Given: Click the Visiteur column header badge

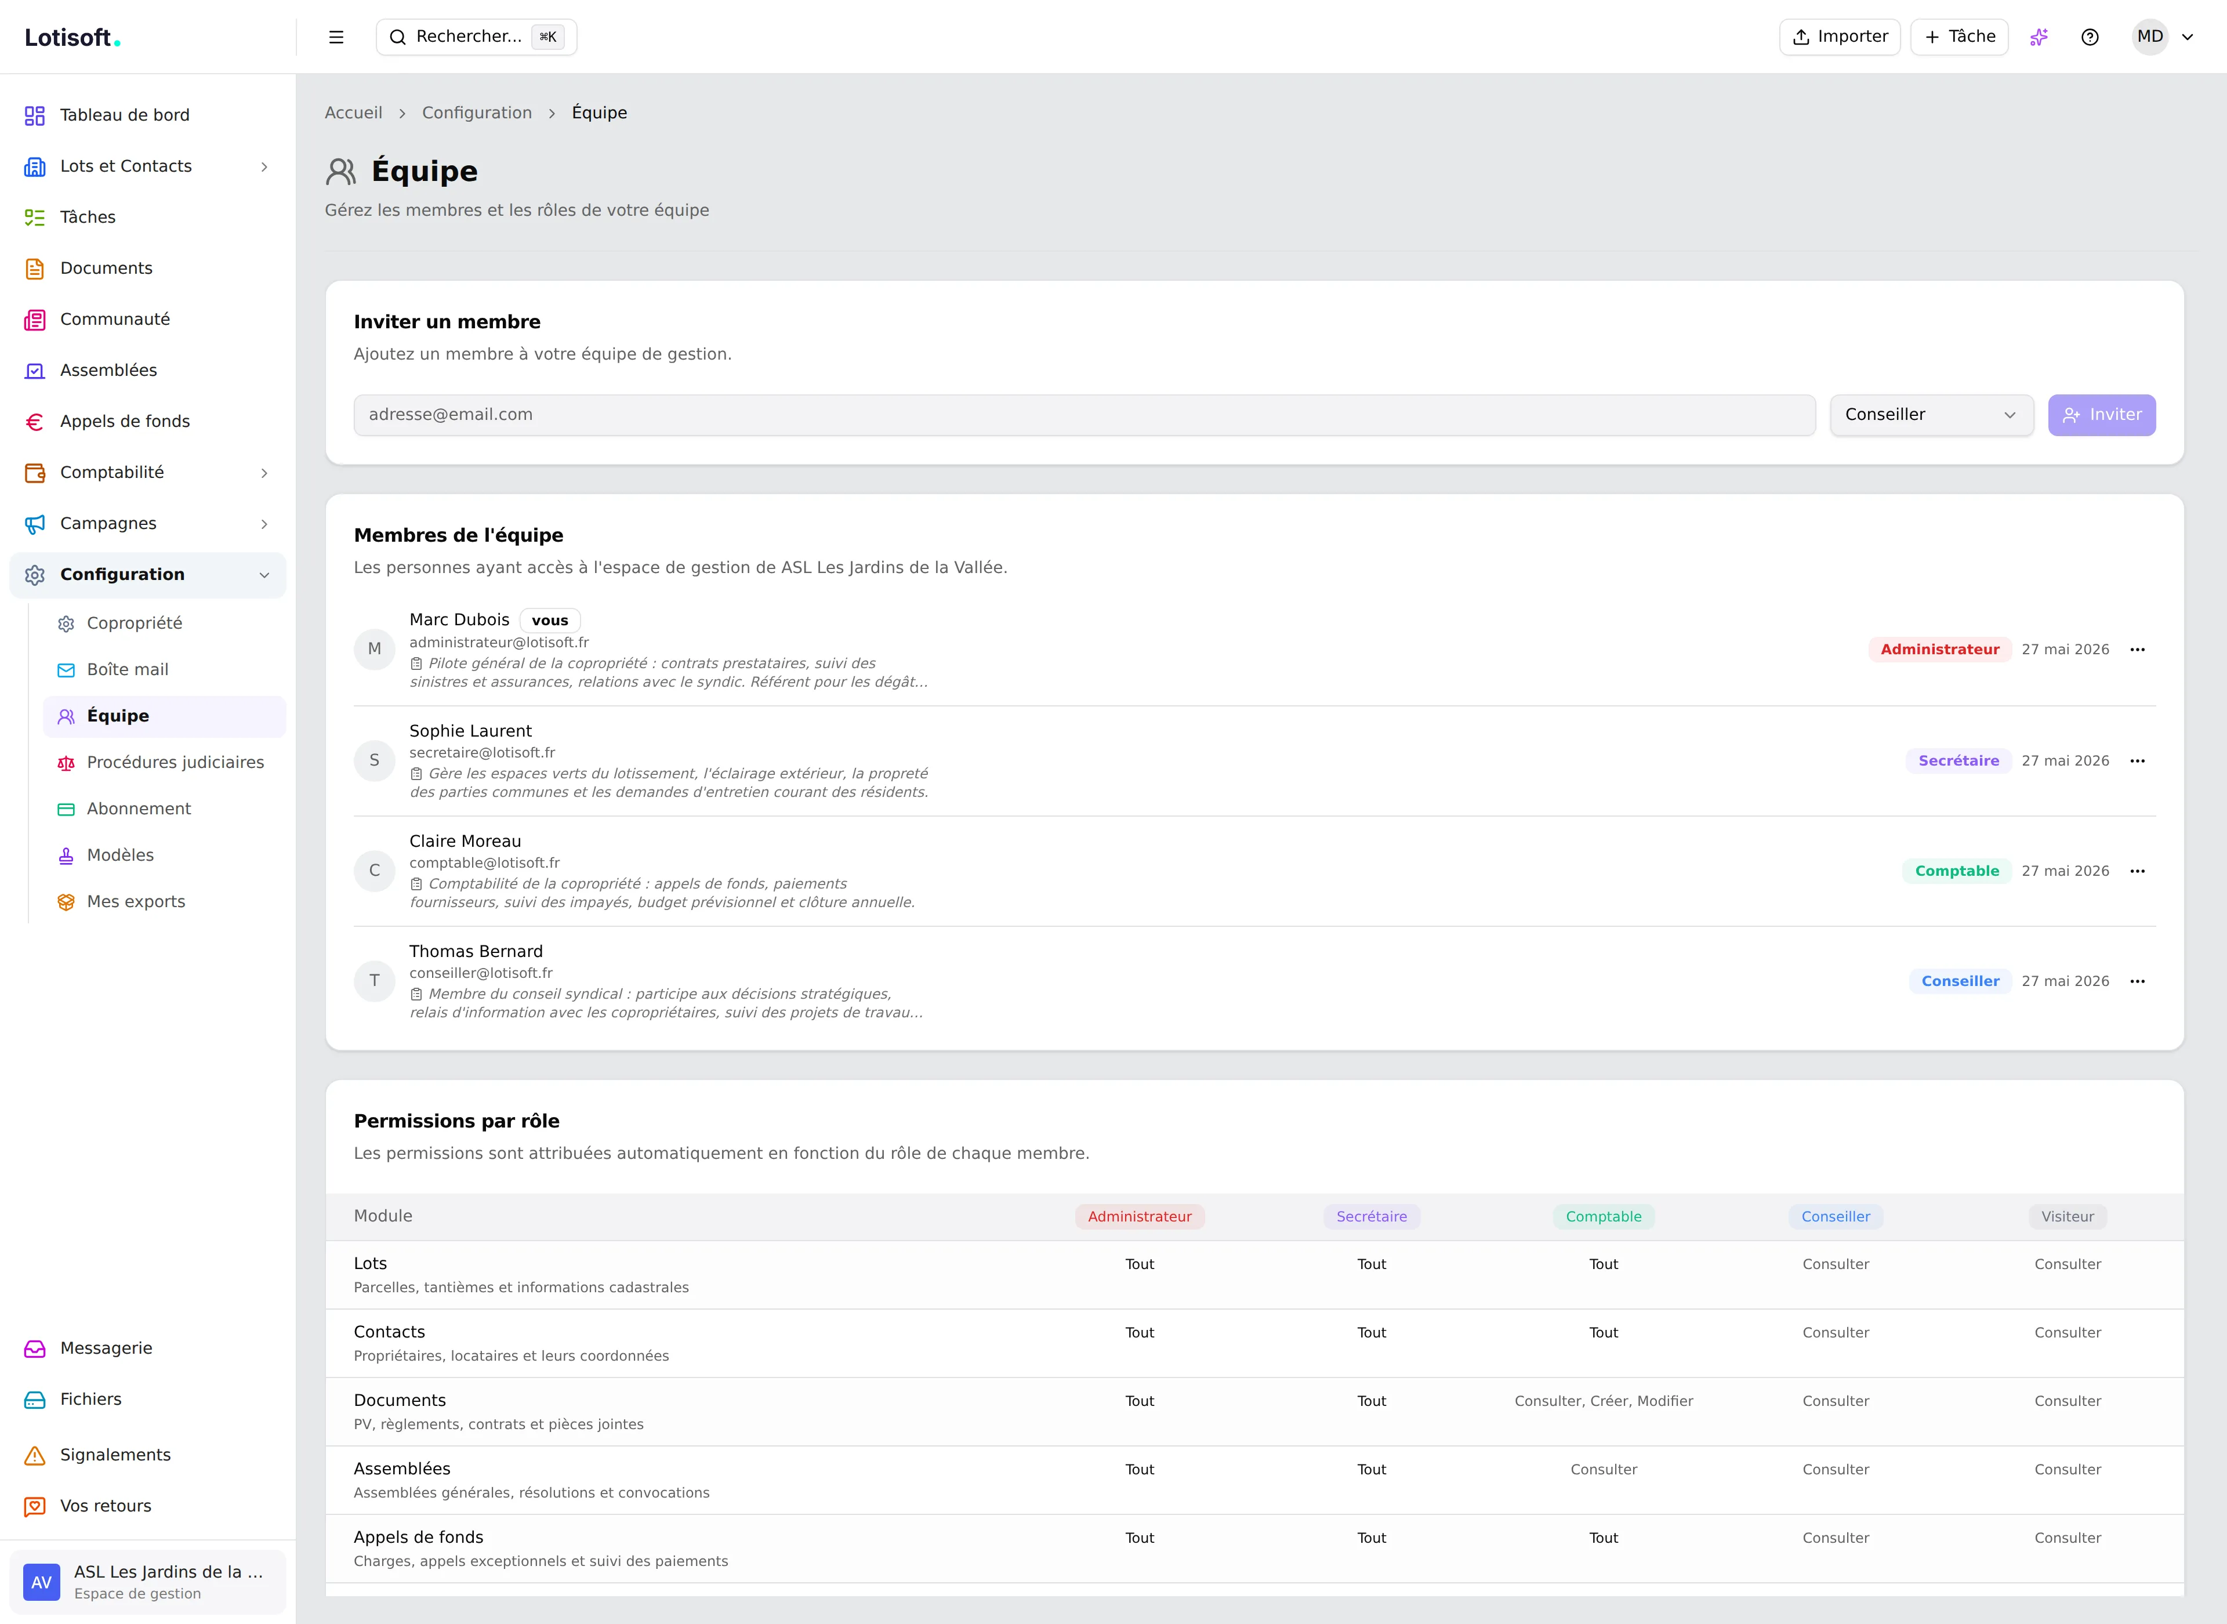Looking at the screenshot, I should [2068, 1217].
